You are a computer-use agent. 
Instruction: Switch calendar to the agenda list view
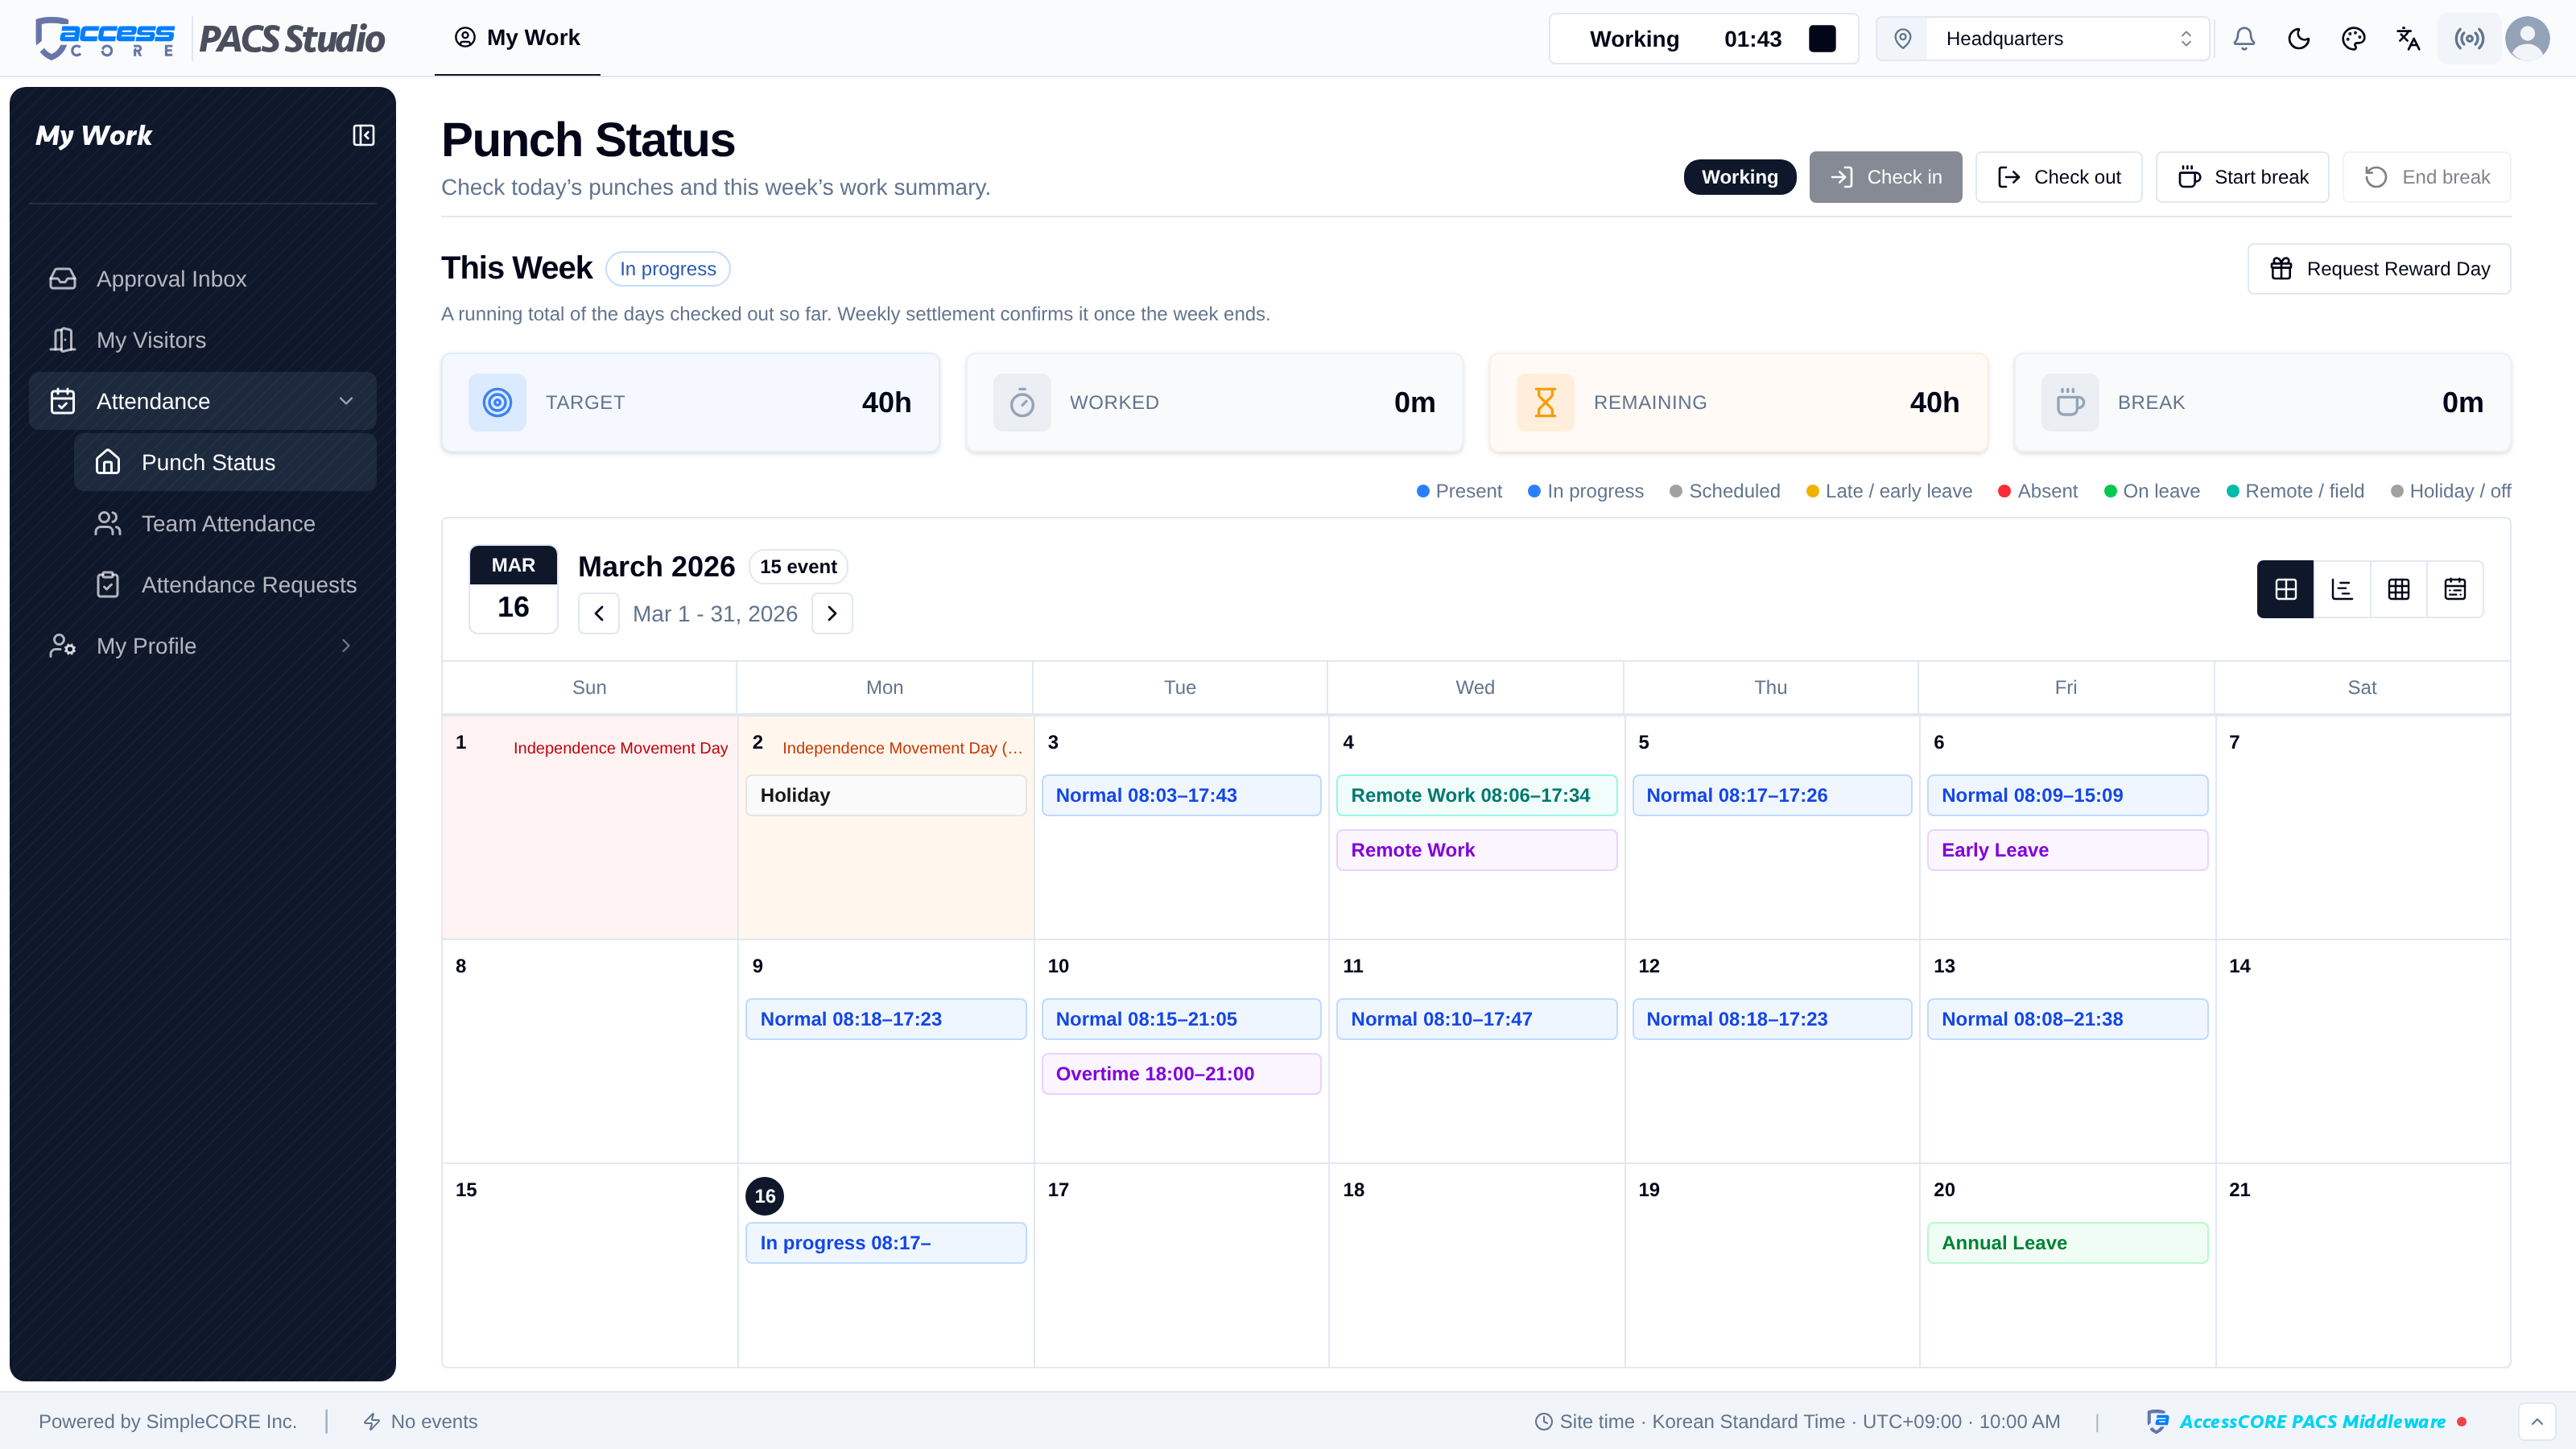[x=2455, y=589]
